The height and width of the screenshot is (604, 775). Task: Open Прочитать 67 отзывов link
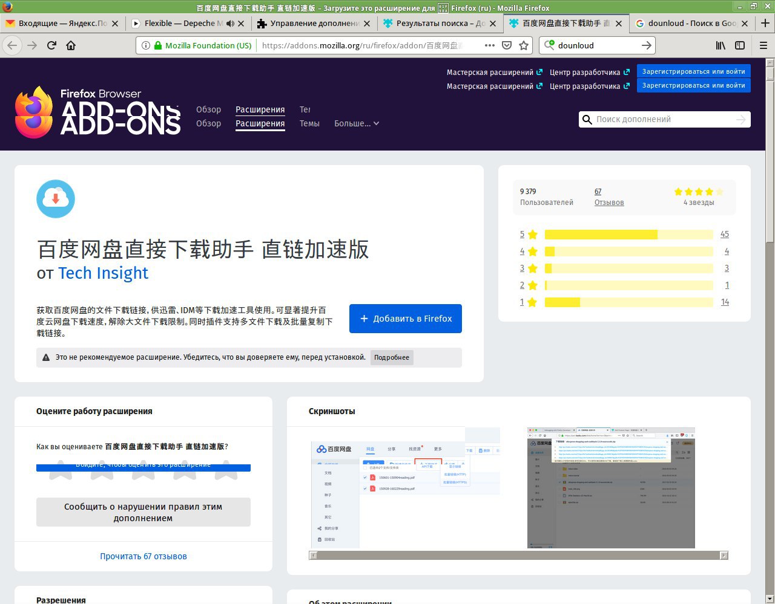[x=143, y=556]
